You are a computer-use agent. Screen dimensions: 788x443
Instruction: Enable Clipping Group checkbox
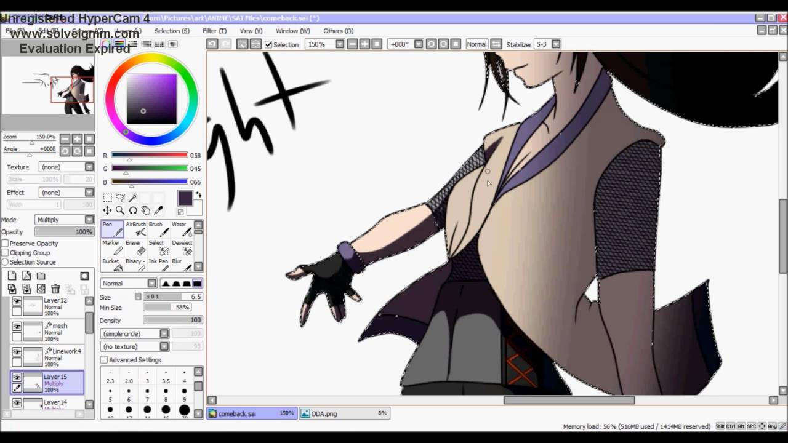5,253
